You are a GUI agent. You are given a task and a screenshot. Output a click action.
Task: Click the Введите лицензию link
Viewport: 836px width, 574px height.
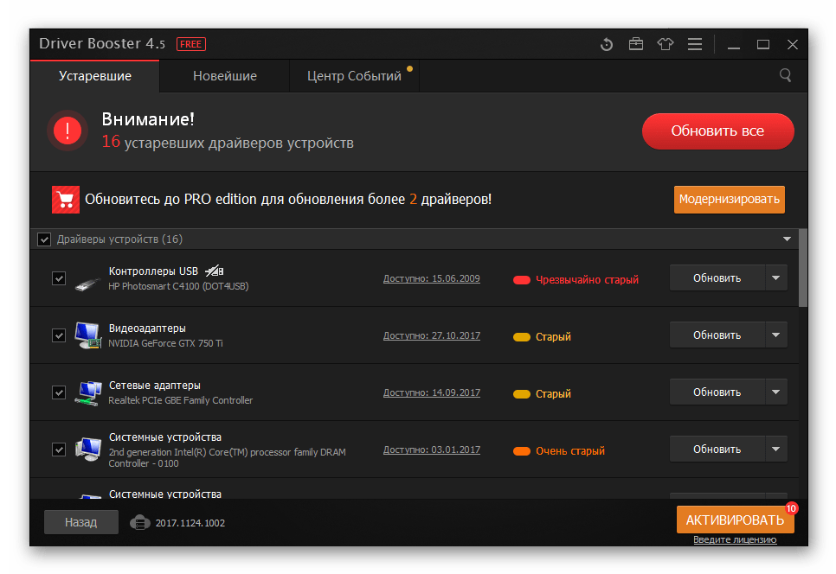[x=735, y=540]
